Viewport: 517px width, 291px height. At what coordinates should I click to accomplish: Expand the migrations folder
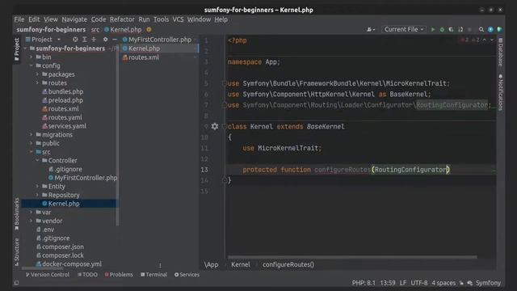[x=32, y=135]
